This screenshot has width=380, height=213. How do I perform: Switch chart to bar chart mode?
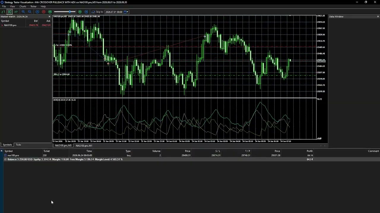(4, 12)
